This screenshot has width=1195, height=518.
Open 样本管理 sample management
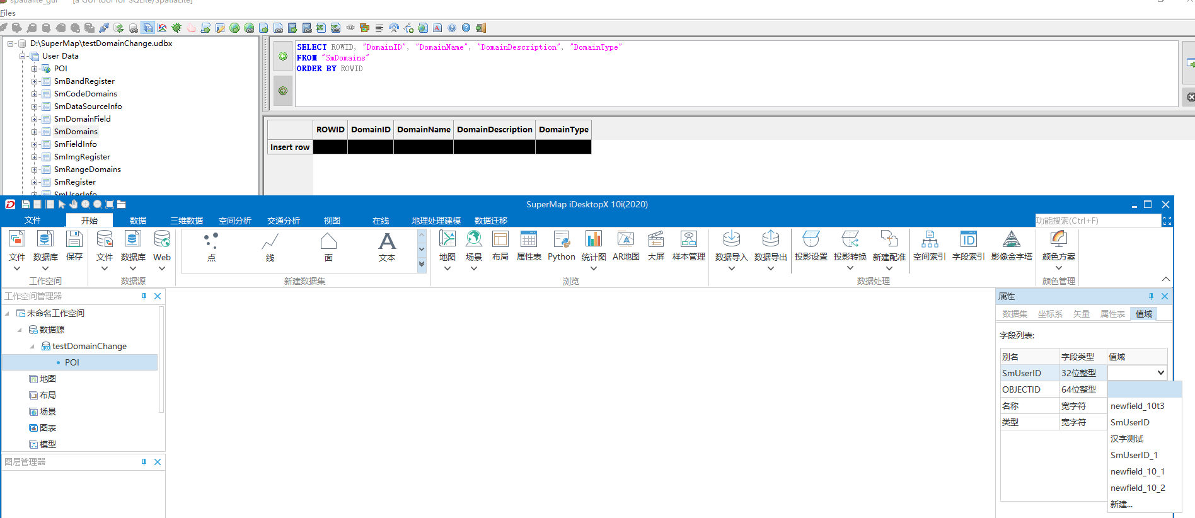tap(689, 246)
